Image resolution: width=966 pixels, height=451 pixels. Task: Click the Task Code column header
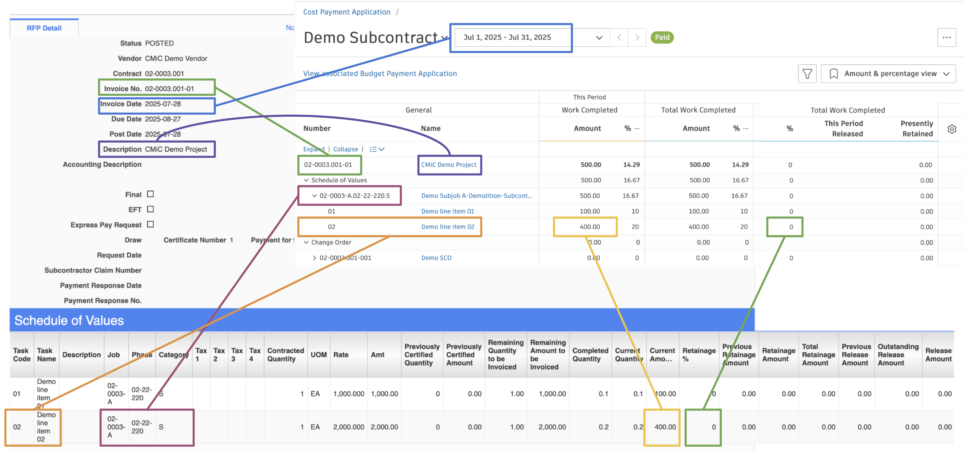pyautogui.click(x=21, y=355)
